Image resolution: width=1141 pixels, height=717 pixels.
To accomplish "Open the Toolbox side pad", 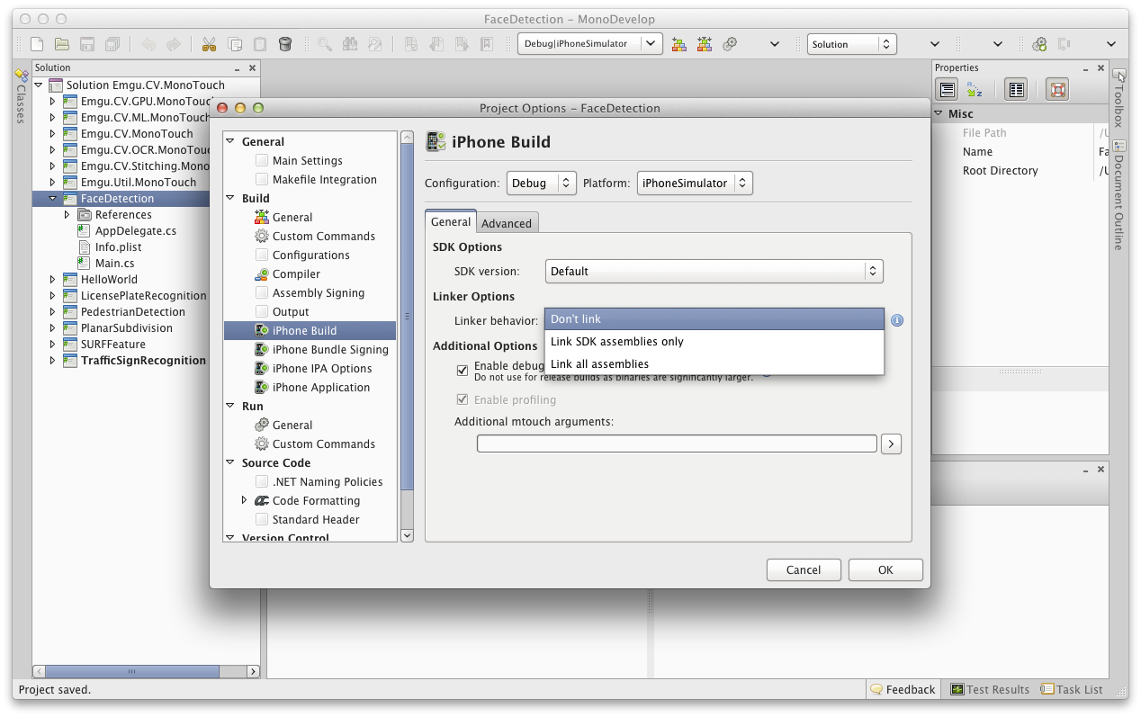I will (x=1119, y=99).
